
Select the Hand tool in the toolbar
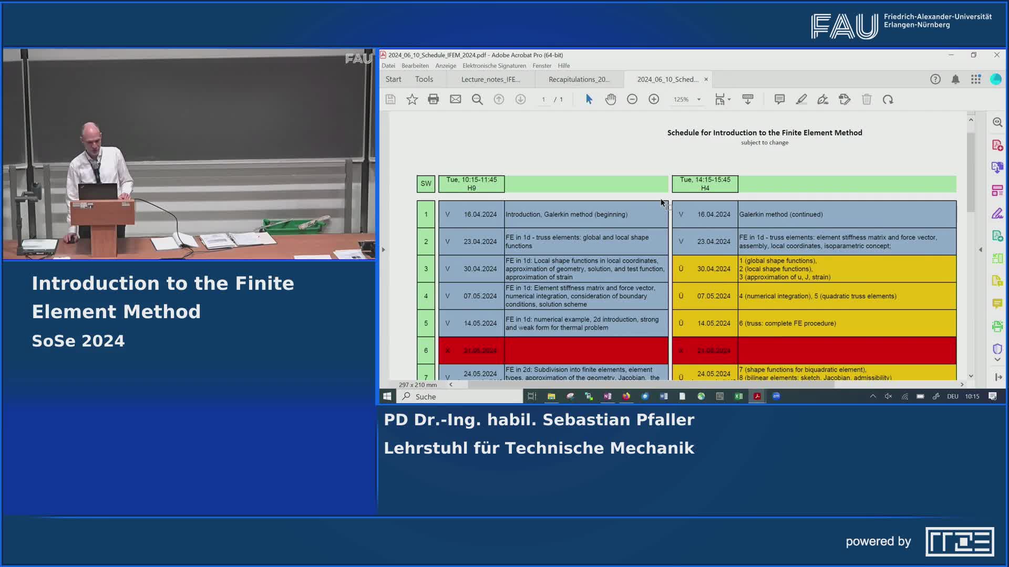pos(611,99)
